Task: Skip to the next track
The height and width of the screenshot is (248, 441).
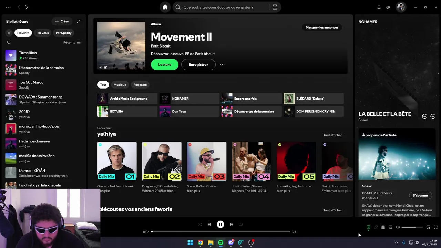Action: pos(232,224)
